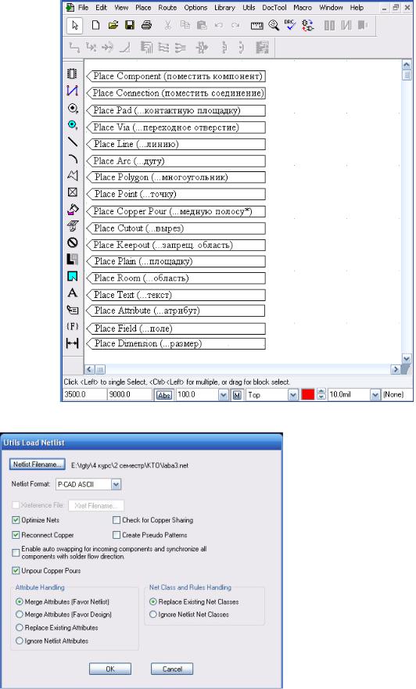Open the File menu

83,8
